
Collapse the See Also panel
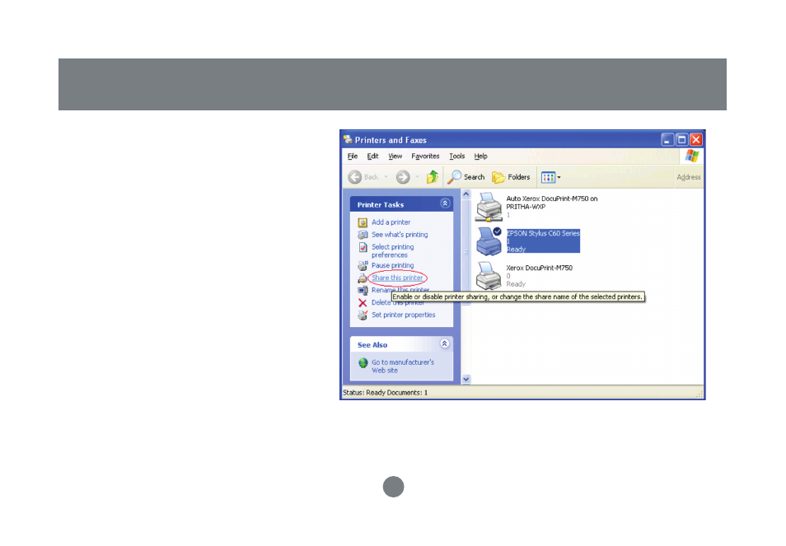445,343
